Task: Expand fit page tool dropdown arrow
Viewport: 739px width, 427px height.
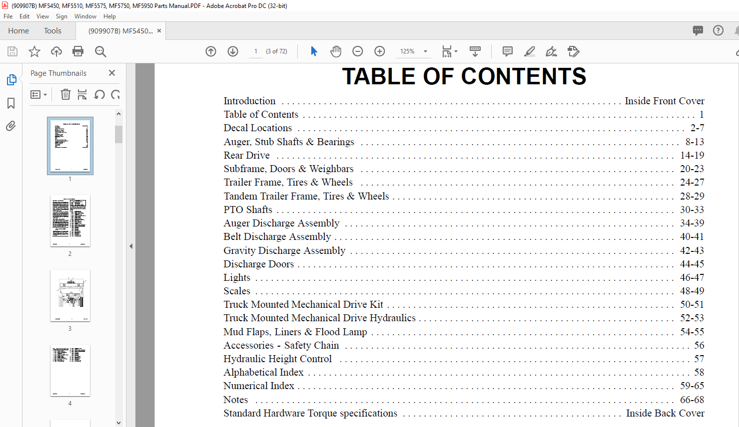Action: 456,51
